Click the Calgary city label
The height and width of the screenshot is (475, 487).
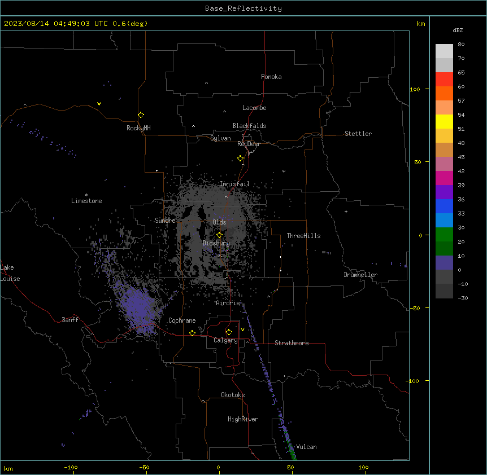click(225, 340)
